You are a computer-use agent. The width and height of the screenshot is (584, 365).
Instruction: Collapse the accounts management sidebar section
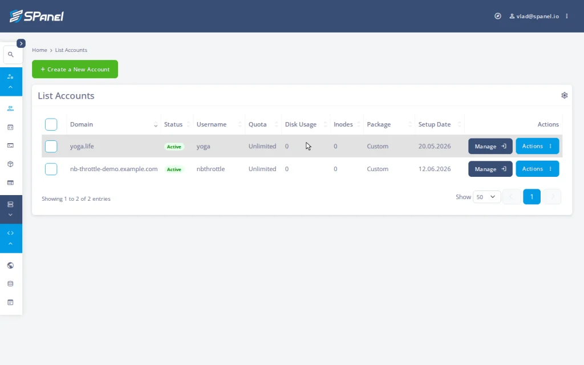click(11, 82)
